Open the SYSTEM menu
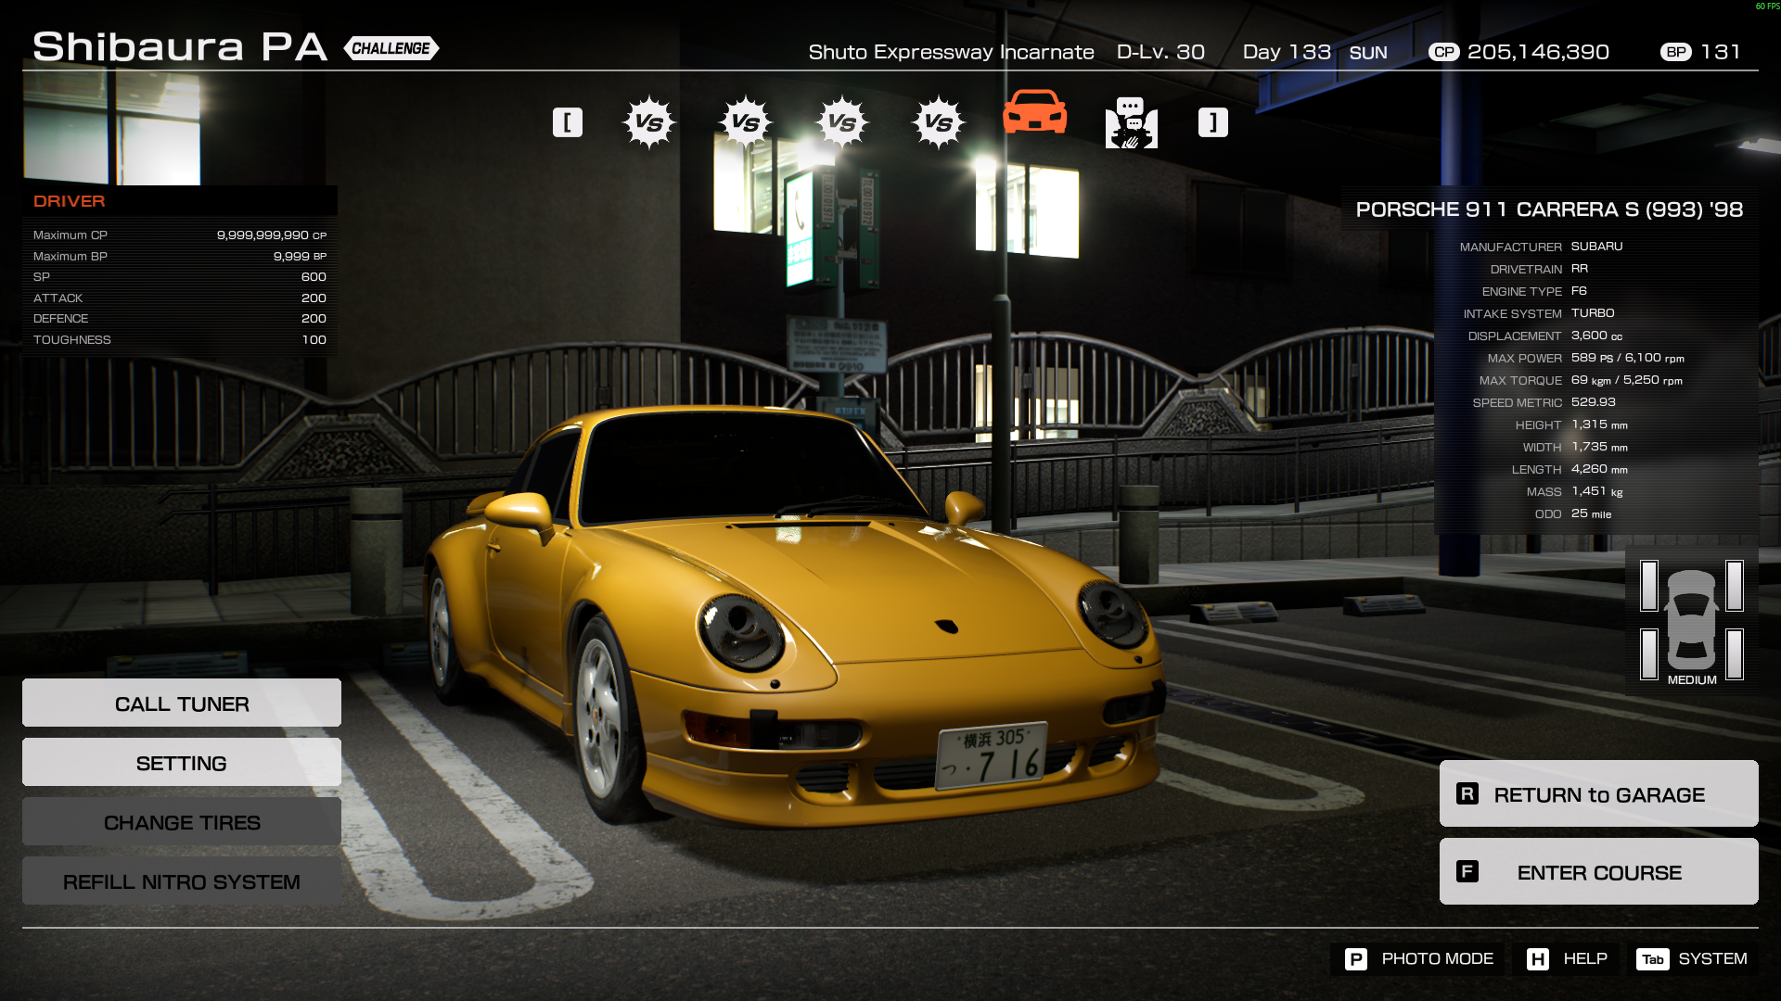 [1692, 958]
